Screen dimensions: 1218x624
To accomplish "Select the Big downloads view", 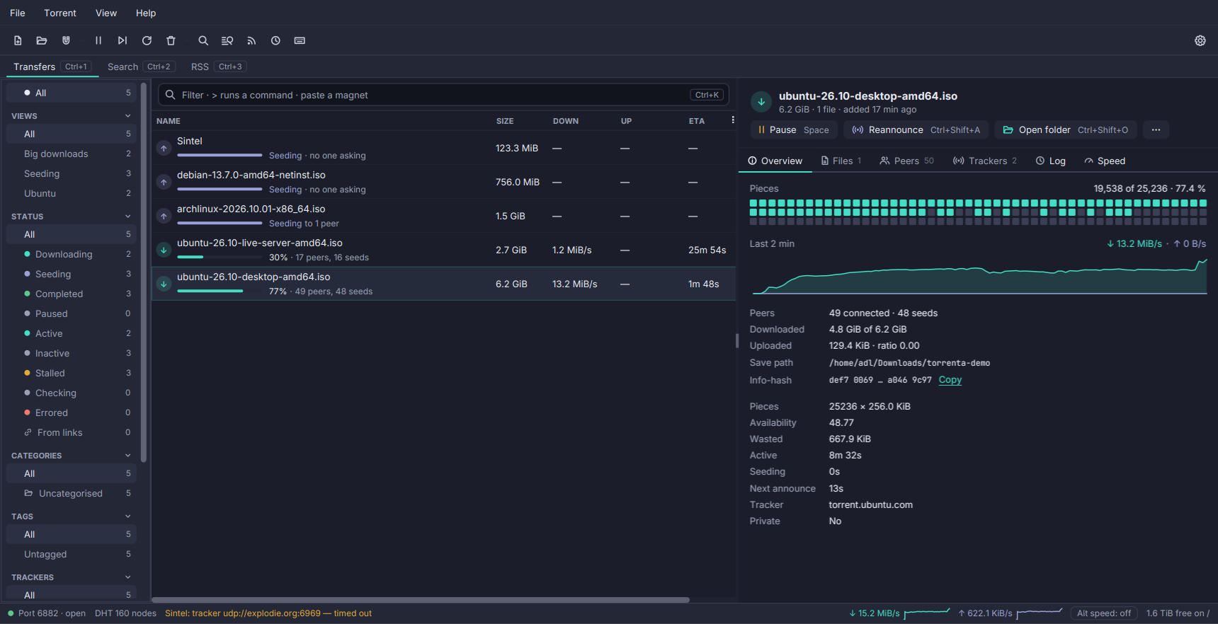I will click(x=72, y=154).
